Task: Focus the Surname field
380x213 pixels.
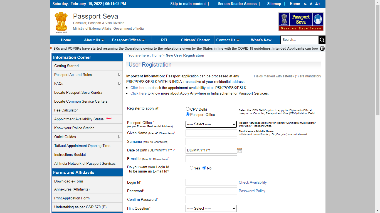Action: click(211, 142)
